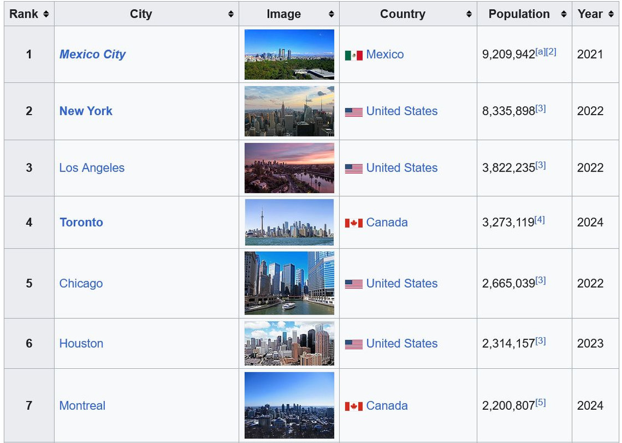Sort table by Rank column arrows
This screenshot has height=443, width=622.
pos(45,14)
